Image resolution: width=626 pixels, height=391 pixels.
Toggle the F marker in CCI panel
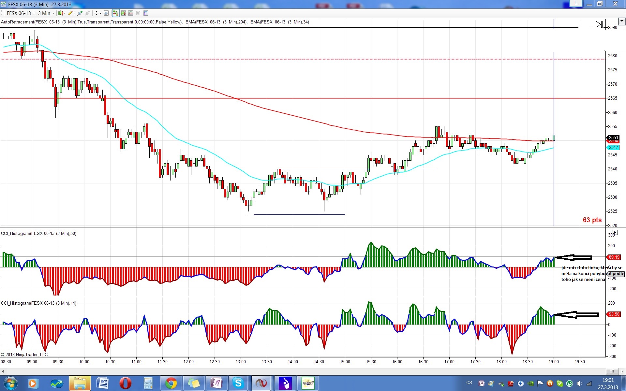pyautogui.click(x=615, y=233)
